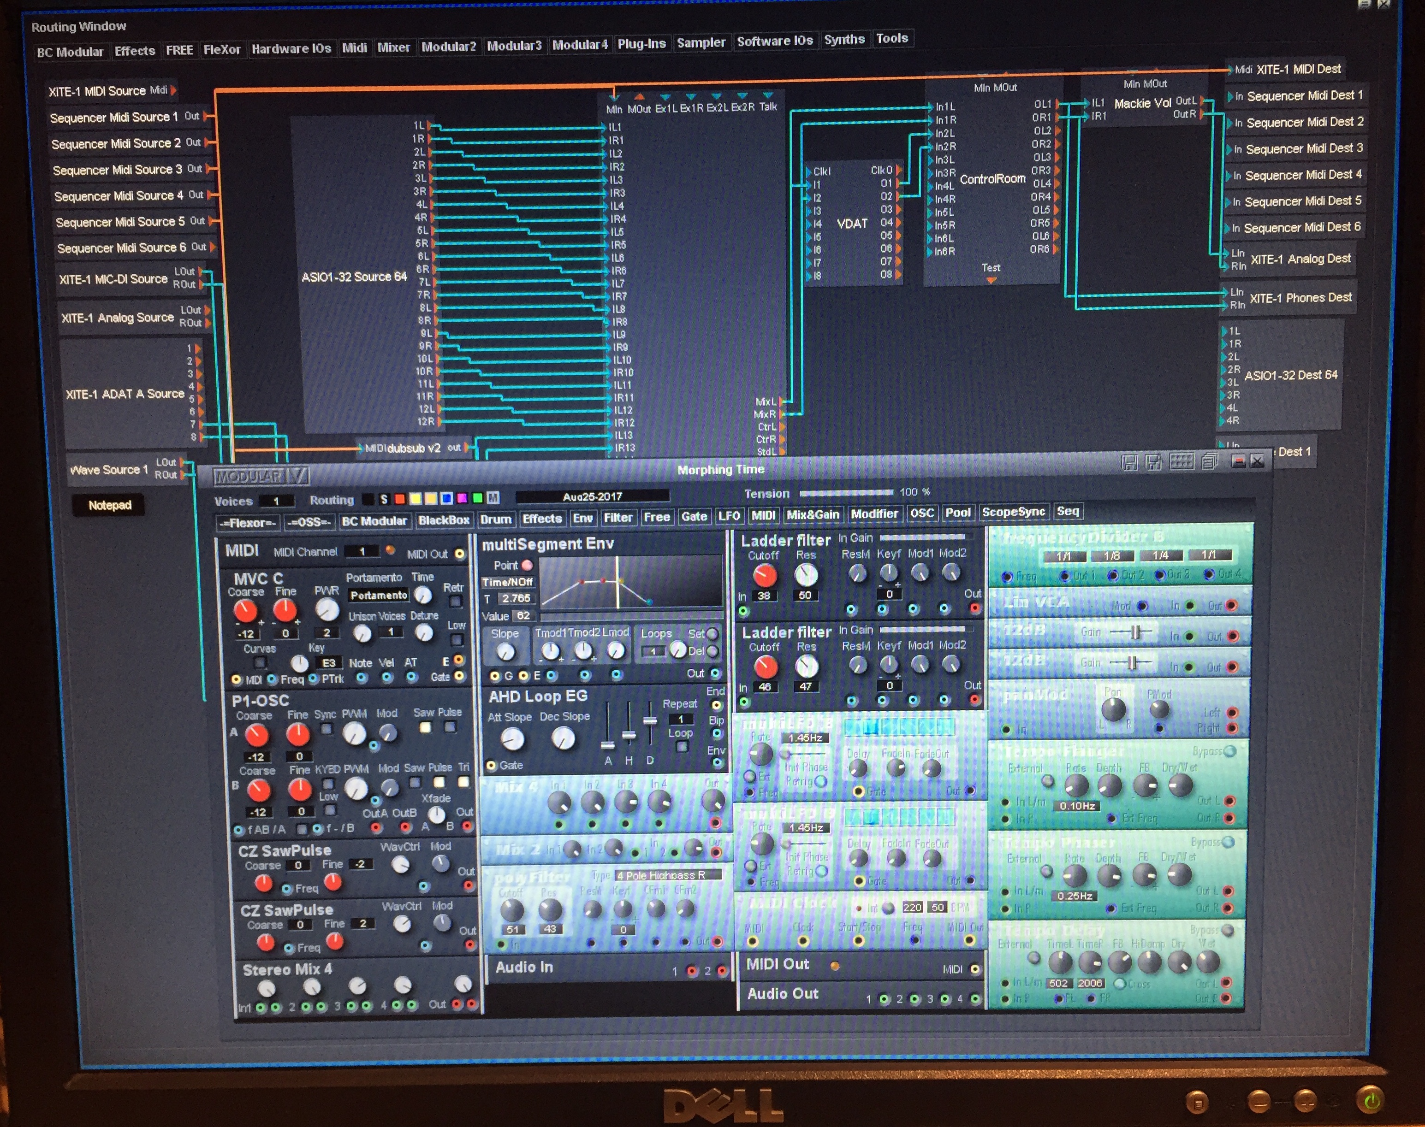Open polyFilter Type 4 Pole Highpass dropdown
The image size is (1425, 1127).
669,875
